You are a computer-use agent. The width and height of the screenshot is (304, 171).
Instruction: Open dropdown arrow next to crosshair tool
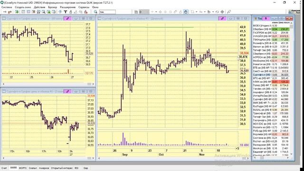tap(156, 12)
